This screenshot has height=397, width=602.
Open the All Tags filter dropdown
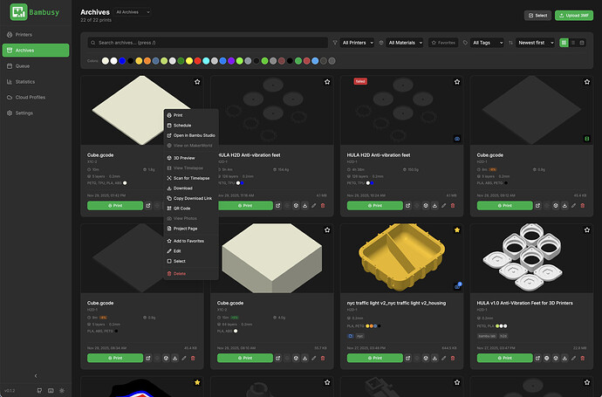point(487,43)
